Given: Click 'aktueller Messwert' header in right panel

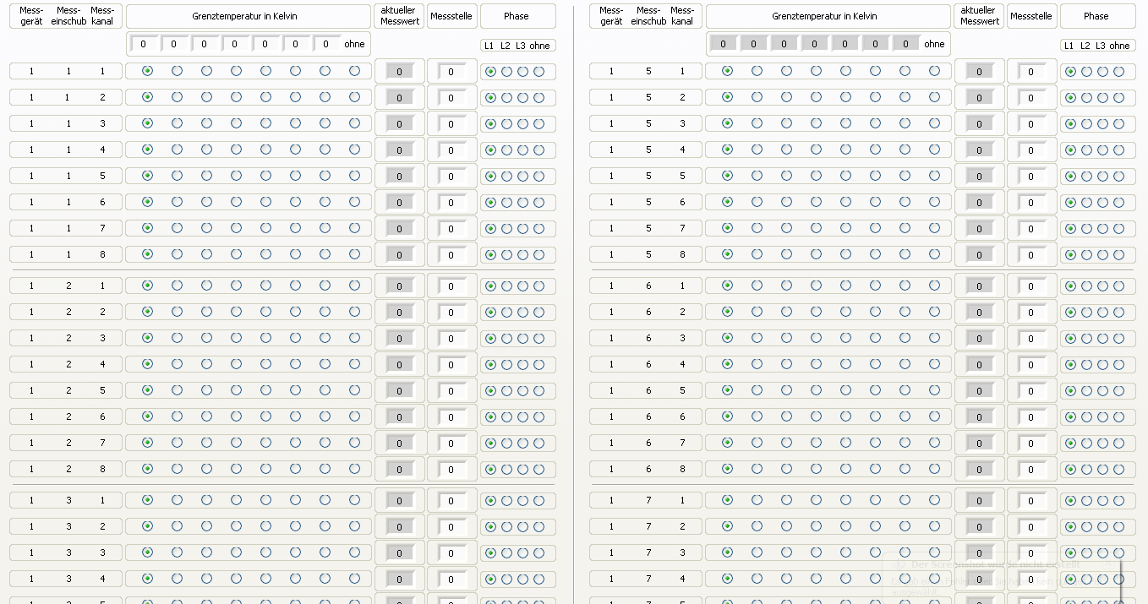Looking at the screenshot, I should click(980, 16).
